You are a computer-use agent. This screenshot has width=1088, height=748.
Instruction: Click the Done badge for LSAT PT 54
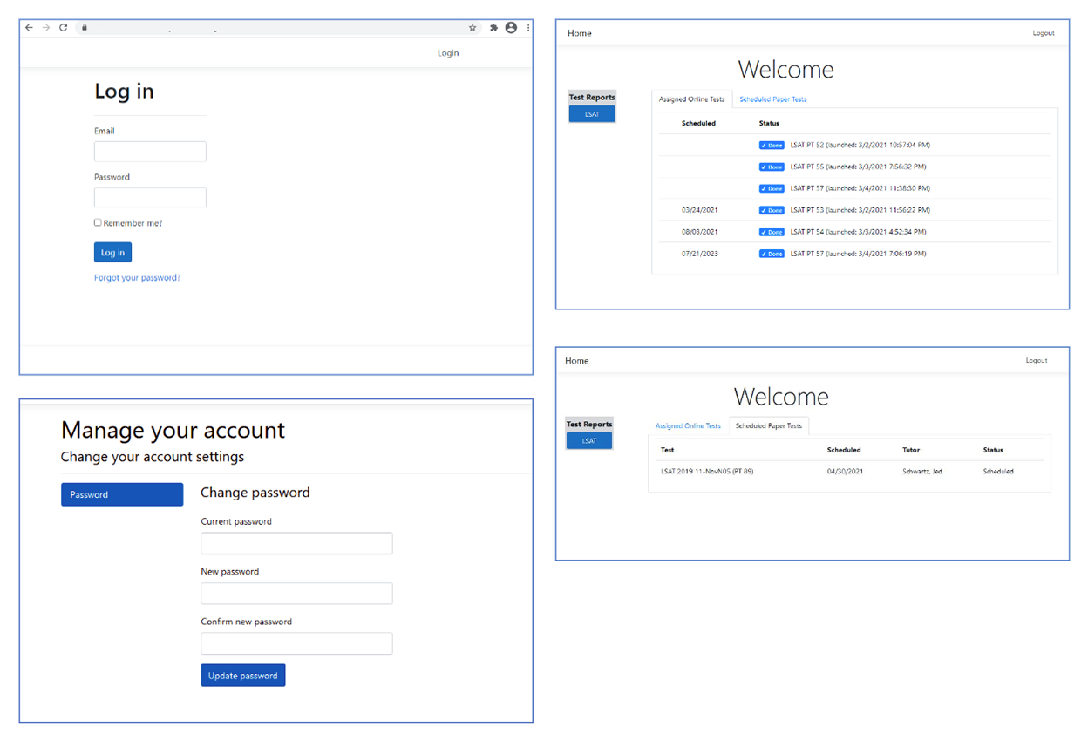tap(772, 232)
